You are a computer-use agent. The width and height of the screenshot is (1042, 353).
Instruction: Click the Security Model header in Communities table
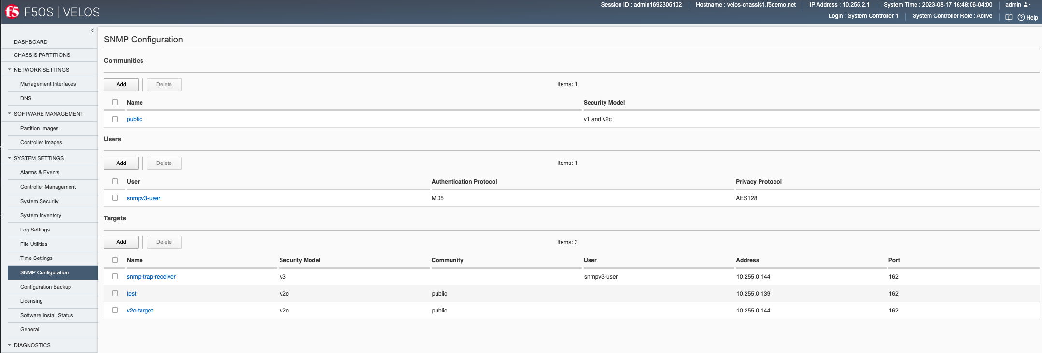point(604,103)
